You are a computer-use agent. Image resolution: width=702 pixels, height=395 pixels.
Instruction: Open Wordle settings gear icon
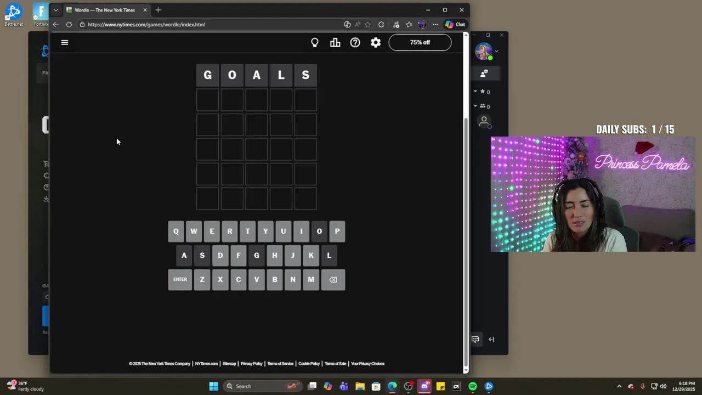pos(376,42)
